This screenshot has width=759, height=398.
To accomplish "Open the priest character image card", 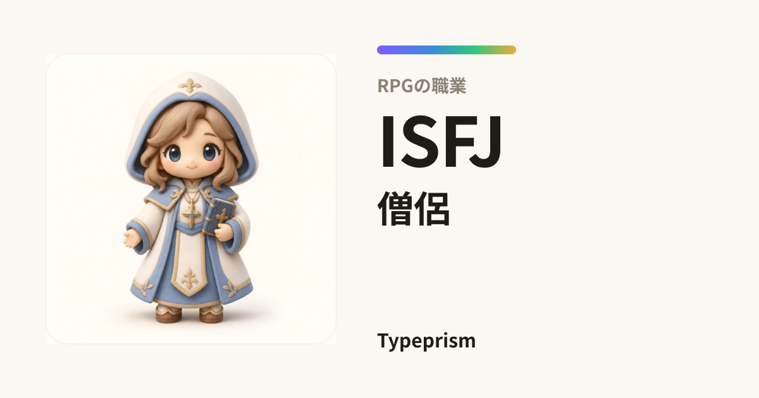I will (191, 199).
